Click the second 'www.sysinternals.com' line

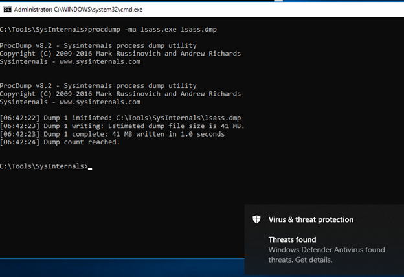pyautogui.click(x=71, y=102)
